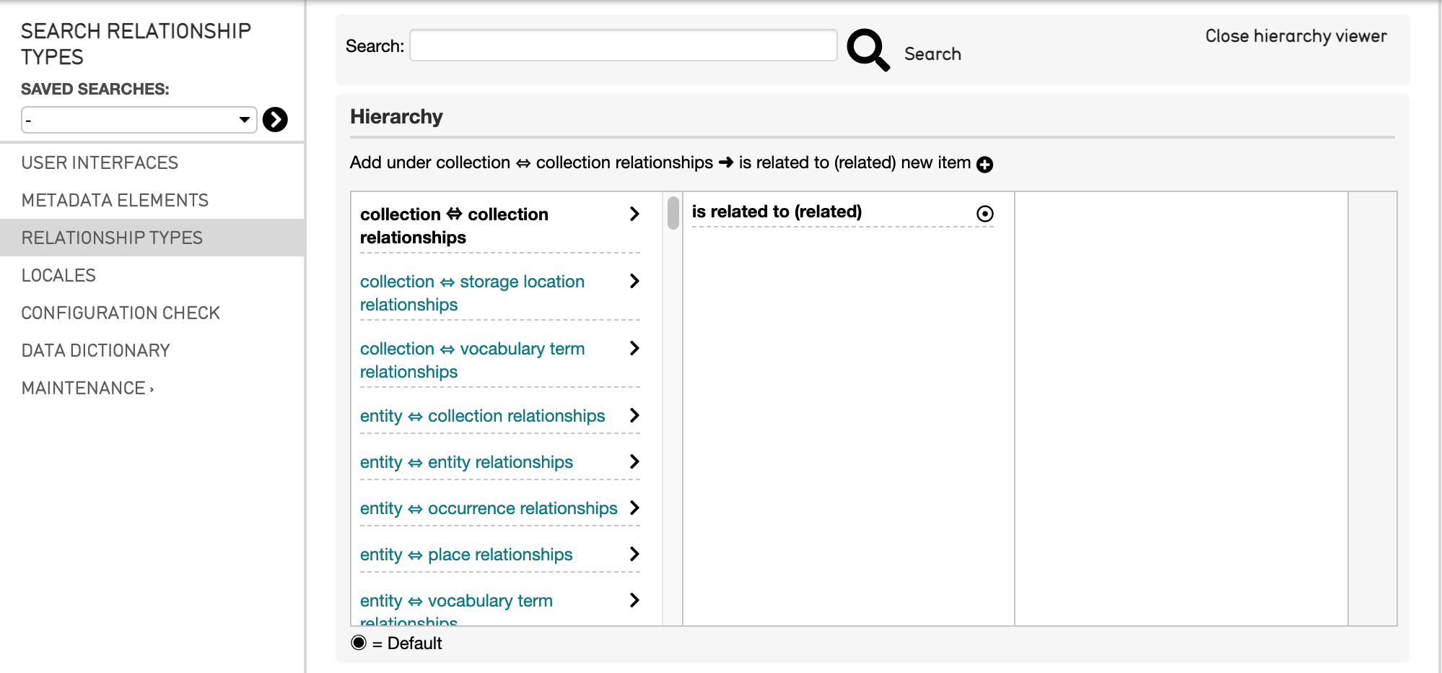Click the plus icon to add new item
1442x673 pixels.
pos(984,165)
